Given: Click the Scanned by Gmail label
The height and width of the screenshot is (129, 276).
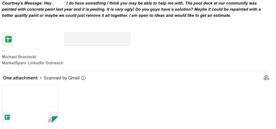Looking at the screenshot, I should point(62,78).
